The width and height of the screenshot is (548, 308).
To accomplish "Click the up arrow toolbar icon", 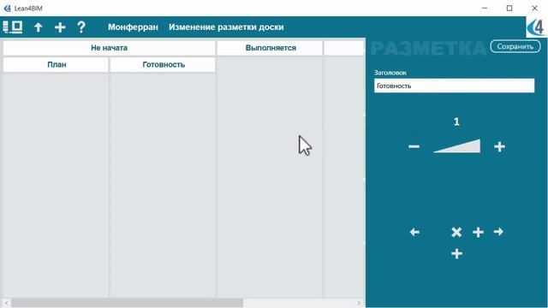I will point(38,27).
